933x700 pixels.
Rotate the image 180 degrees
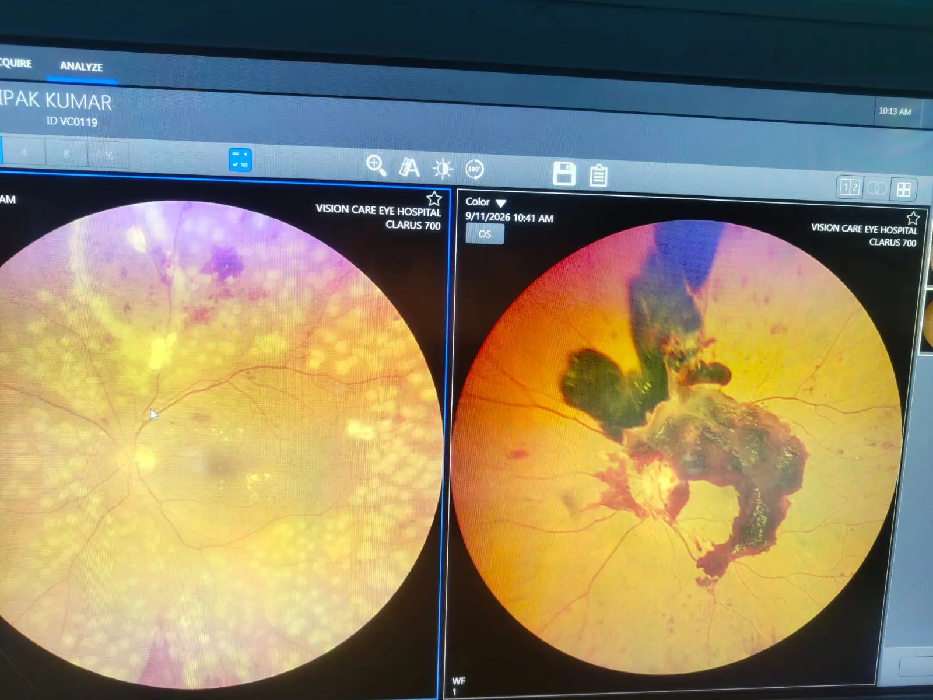(x=475, y=170)
